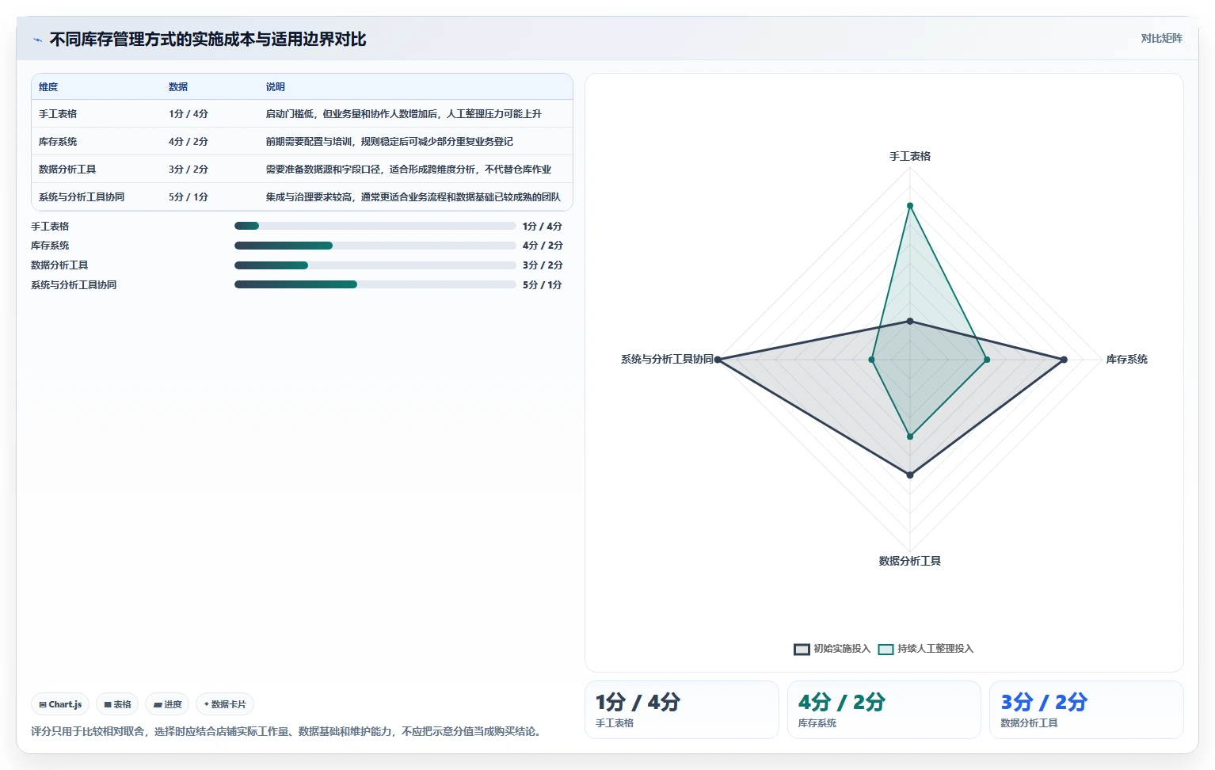Click the dark data point on 库存系统 axis
The image size is (1215, 770).
1064,360
